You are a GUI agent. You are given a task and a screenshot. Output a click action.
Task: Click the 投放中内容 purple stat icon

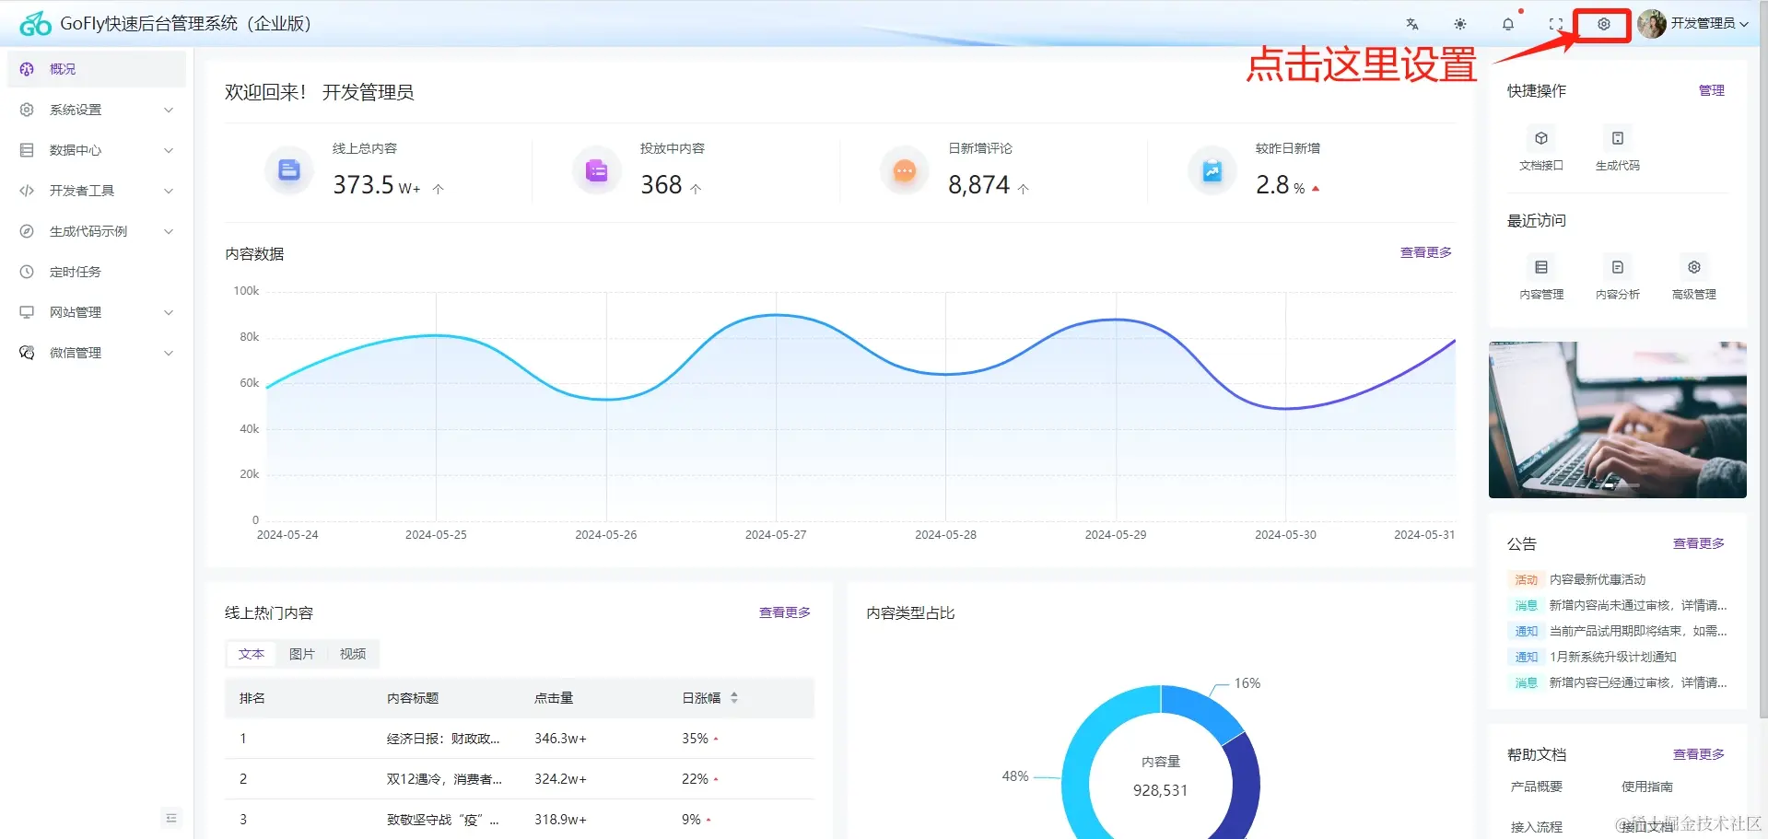[x=597, y=170]
